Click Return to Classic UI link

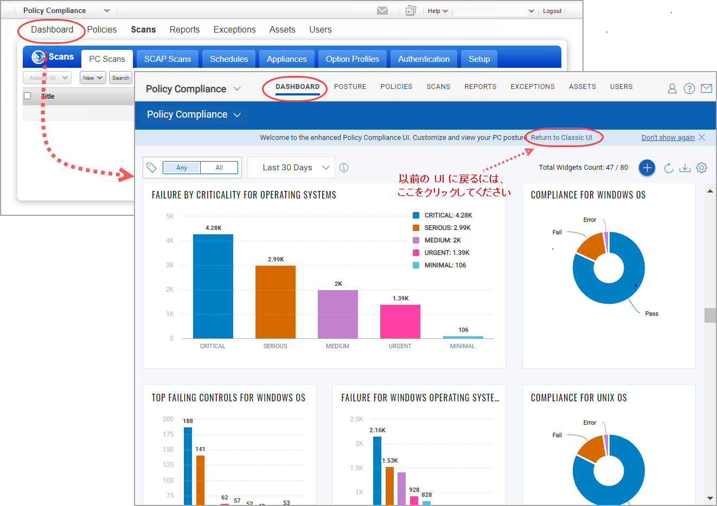click(x=561, y=138)
